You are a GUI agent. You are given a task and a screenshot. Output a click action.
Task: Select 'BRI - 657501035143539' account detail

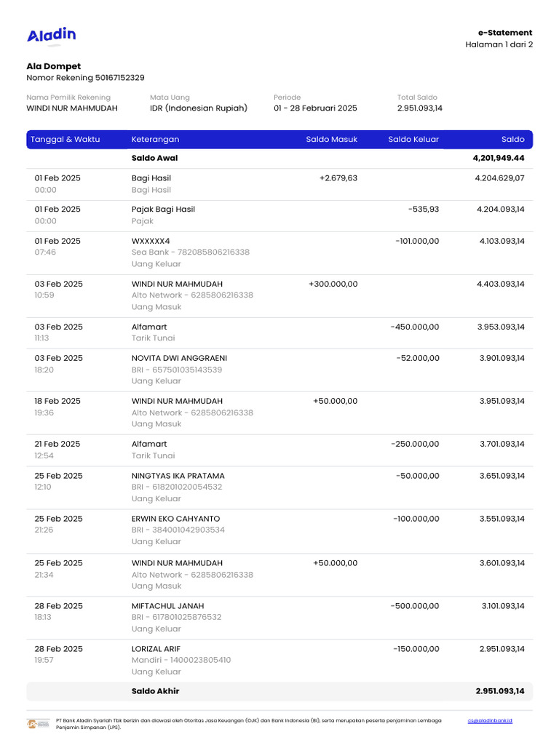pos(177,370)
